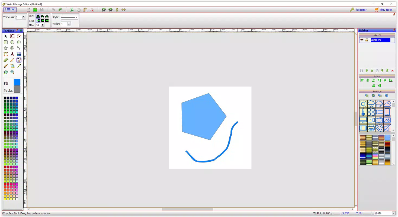Select the Eraser tool
The image size is (398, 217).
(6, 60)
